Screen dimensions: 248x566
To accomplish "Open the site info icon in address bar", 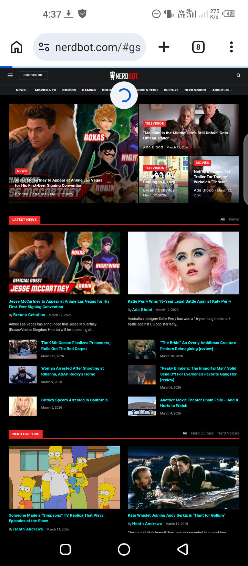I will (x=44, y=47).
